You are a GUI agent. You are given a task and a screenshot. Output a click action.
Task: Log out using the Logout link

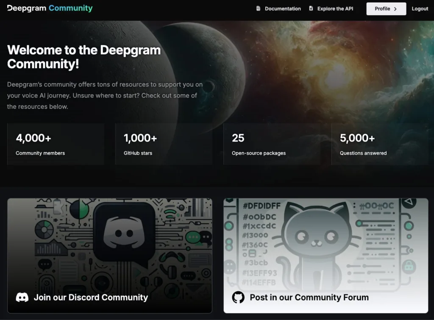point(420,9)
